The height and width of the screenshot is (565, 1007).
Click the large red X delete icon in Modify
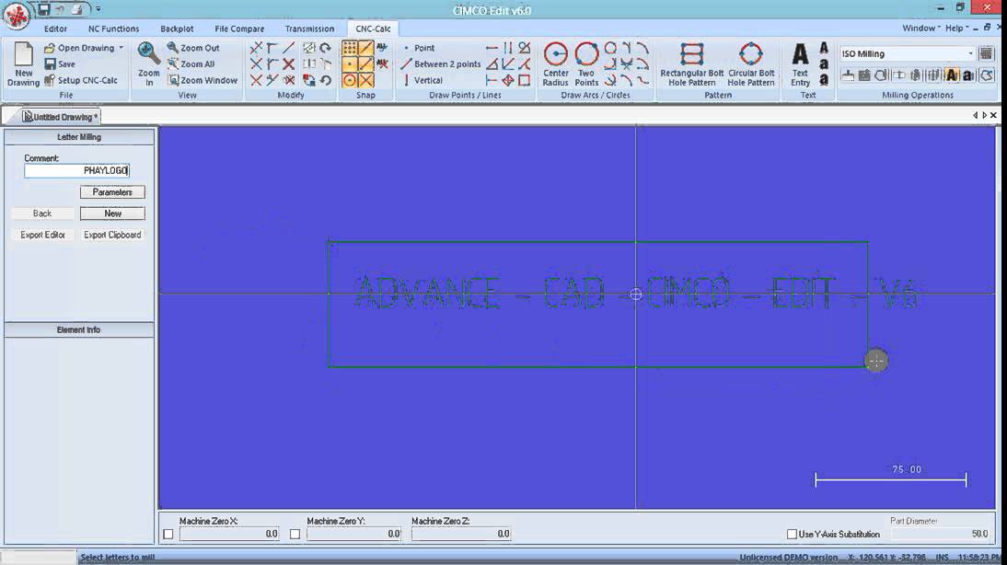point(289,64)
